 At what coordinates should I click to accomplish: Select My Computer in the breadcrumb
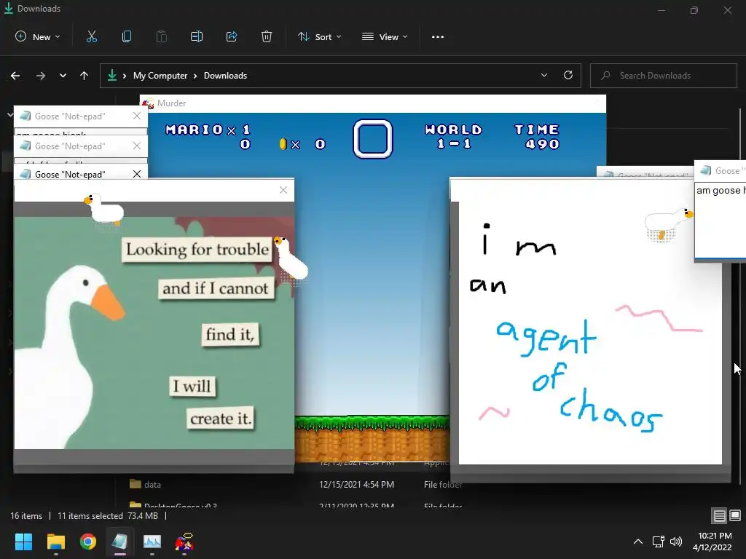[160, 76]
